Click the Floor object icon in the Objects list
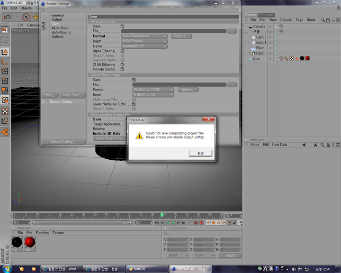341x273 pixels. click(253, 48)
